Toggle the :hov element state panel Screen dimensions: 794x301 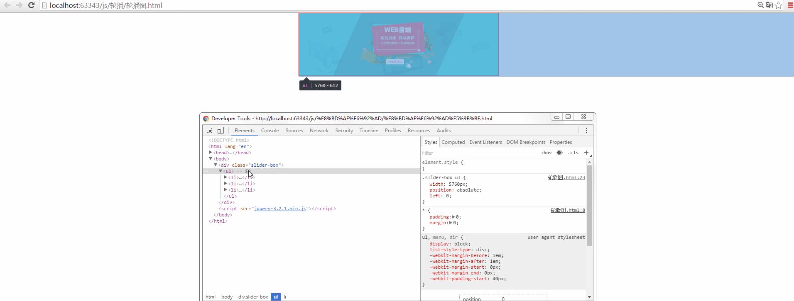[x=546, y=153]
